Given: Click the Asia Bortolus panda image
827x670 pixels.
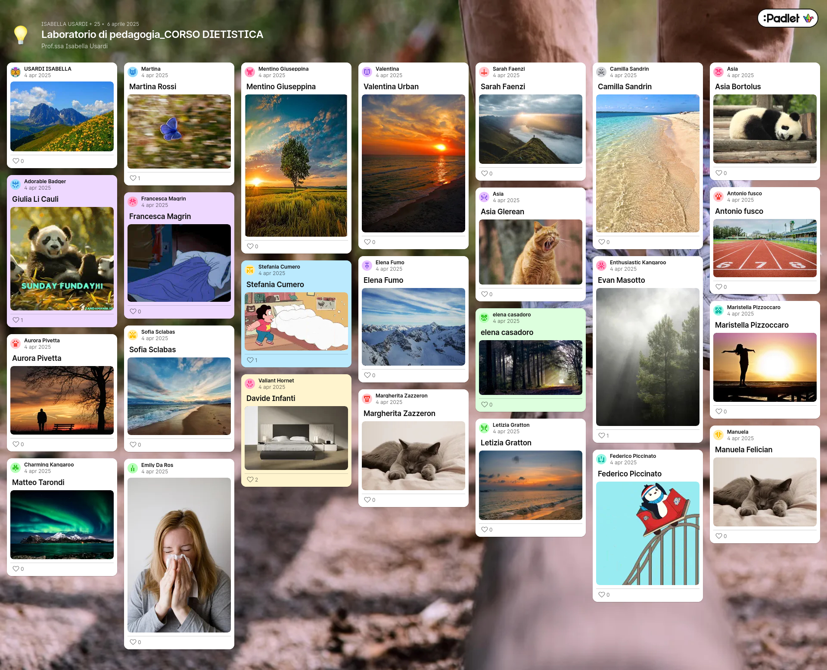Looking at the screenshot, I should click(x=765, y=129).
